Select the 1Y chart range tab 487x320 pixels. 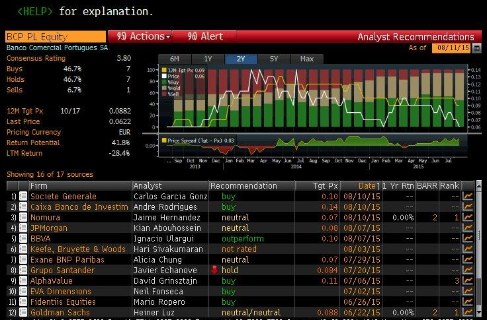(x=208, y=59)
